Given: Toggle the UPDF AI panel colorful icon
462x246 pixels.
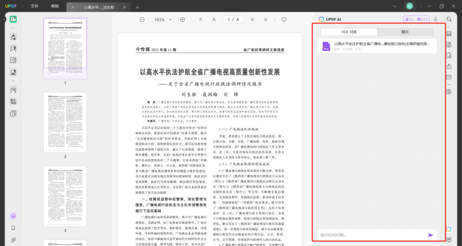Looking at the screenshot, I should point(449,229).
